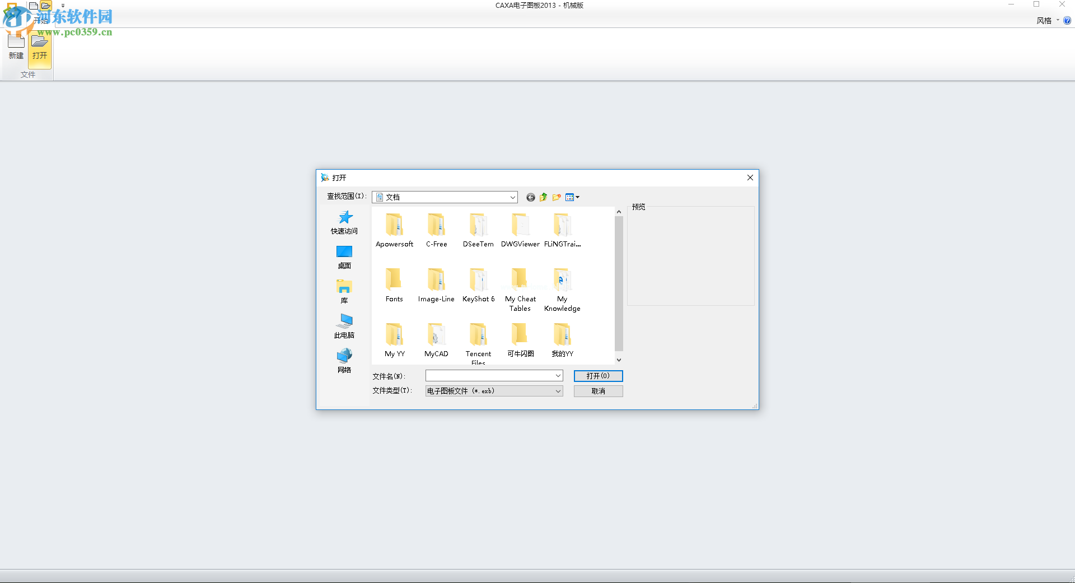Select the 我的YY folder

pos(562,340)
